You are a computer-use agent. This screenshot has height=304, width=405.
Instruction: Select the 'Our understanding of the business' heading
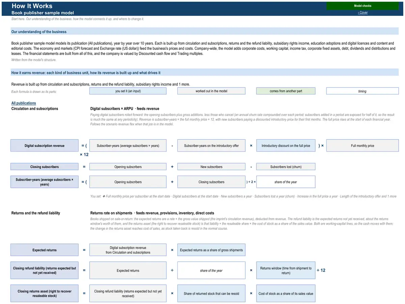(x=39, y=32)
